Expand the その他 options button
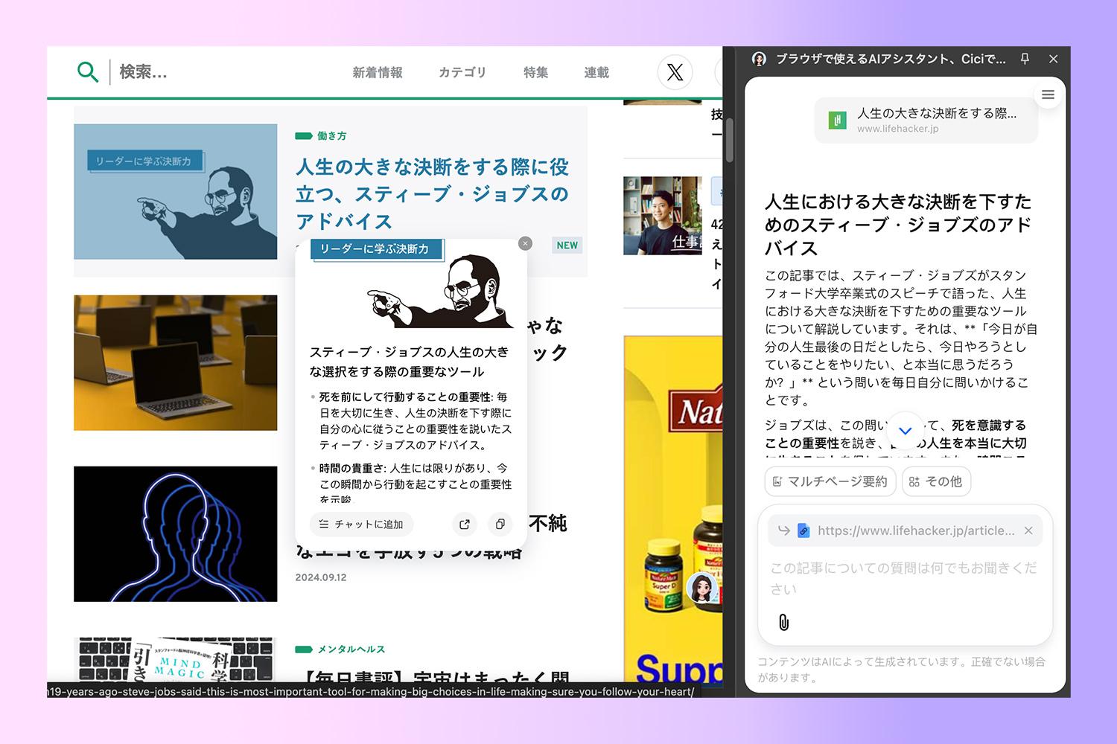1117x744 pixels. pyautogui.click(x=936, y=481)
